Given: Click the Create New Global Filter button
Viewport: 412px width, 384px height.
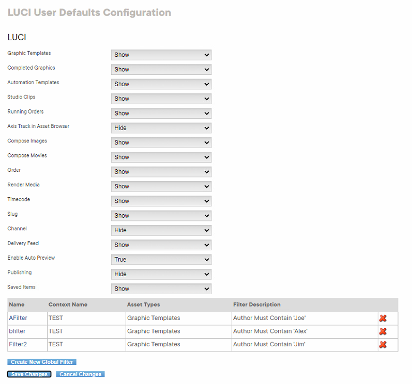Looking at the screenshot, I should 42,362.
